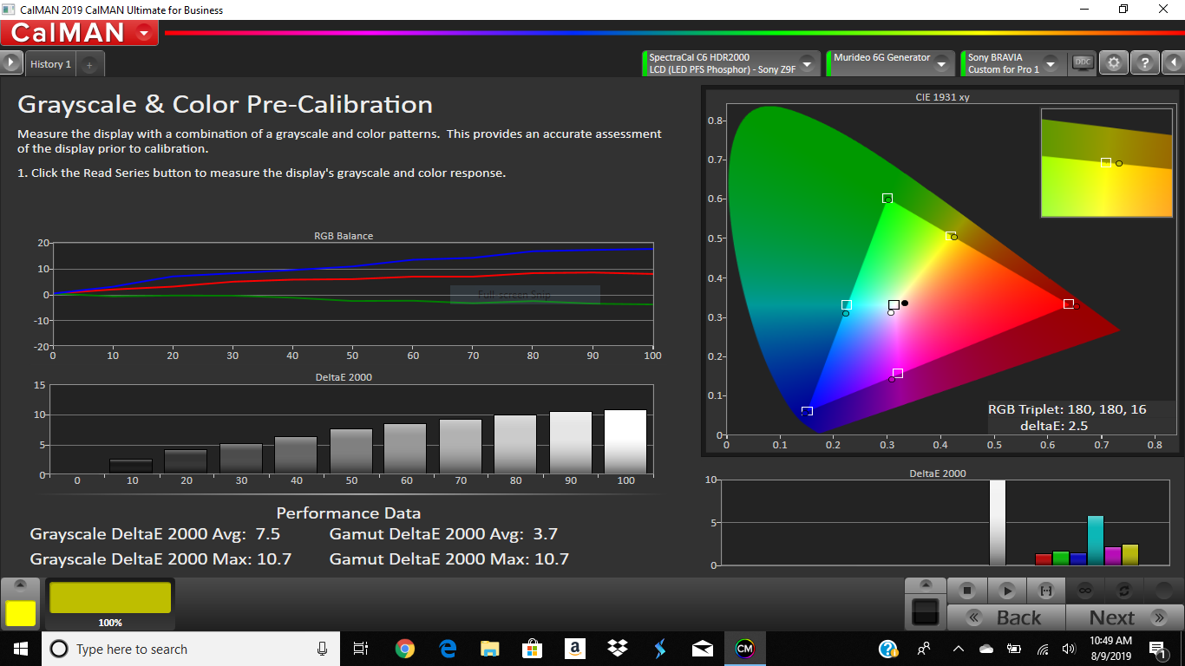
Task: Stop the current measurement
Action: [968, 591]
